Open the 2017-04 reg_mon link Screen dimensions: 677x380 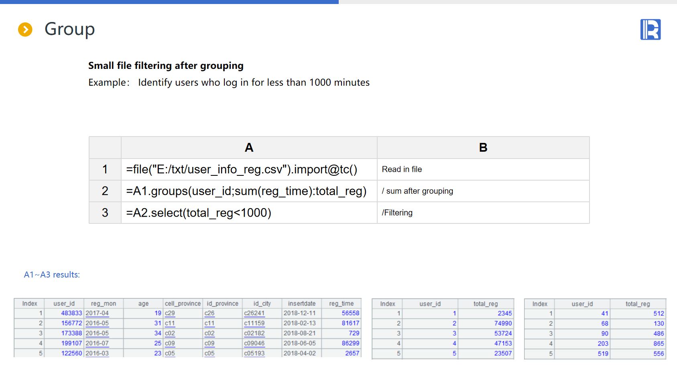[x=97, y=313]
